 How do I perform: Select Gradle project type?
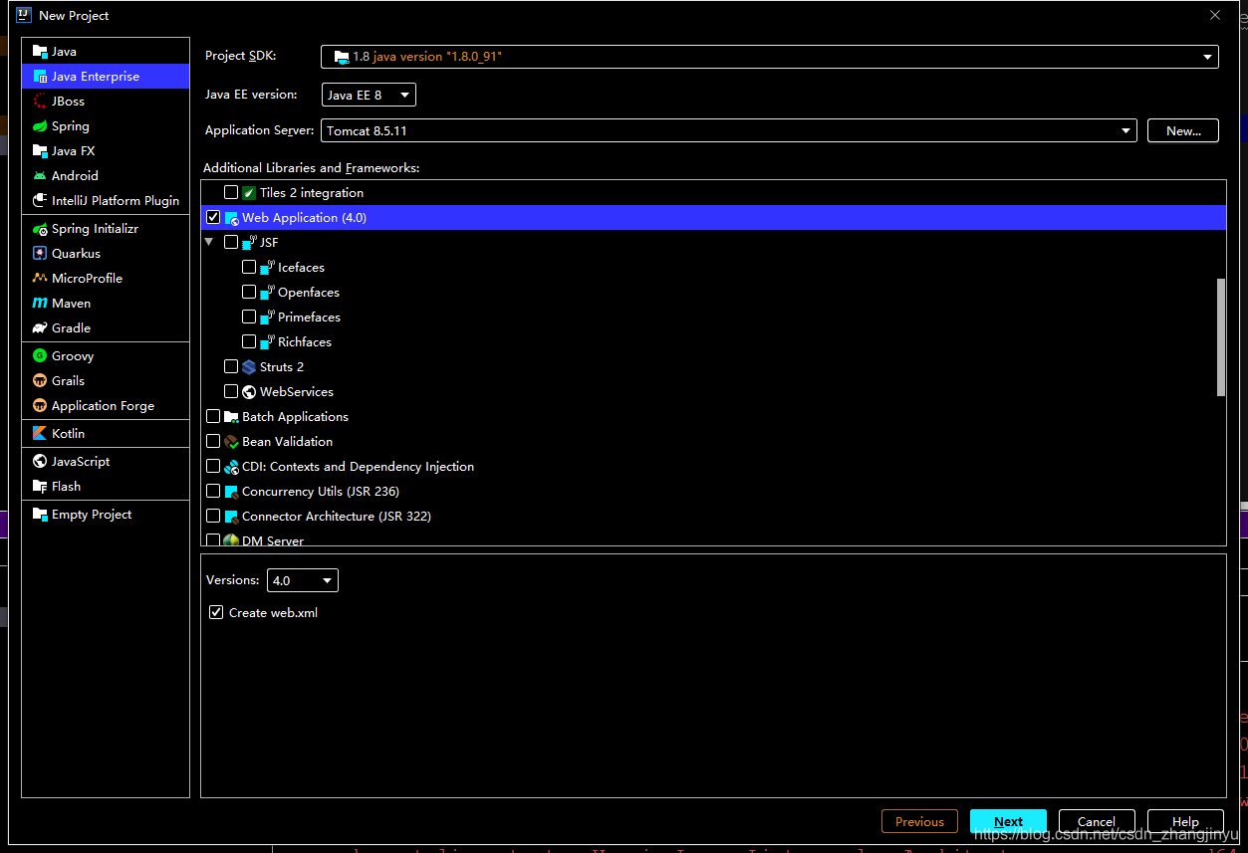[x=106, y=328]
